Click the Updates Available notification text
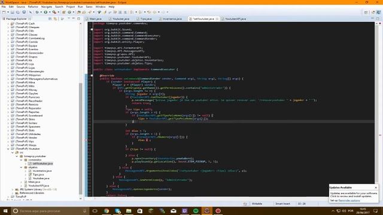This screenshot has height=215, width=383. point(354,195)
